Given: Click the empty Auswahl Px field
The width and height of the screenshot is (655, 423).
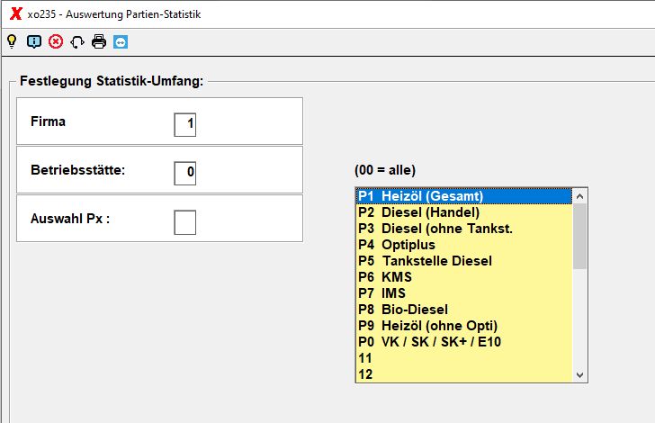Looking at the screenshot, I should coord(185,222).
